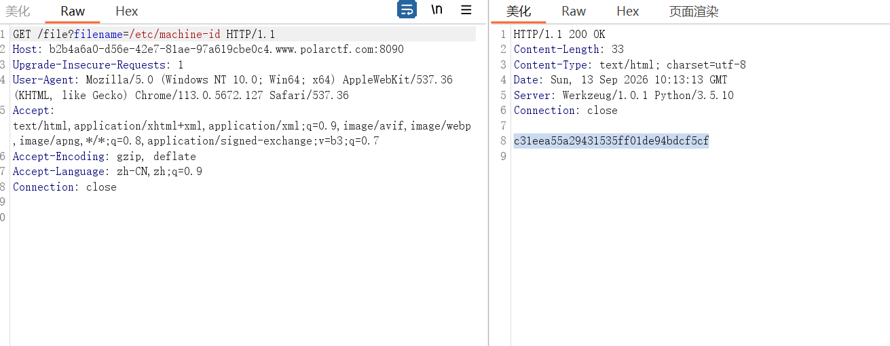
Task: Open the hamburger menu in request panel
Action: [466, 9]
